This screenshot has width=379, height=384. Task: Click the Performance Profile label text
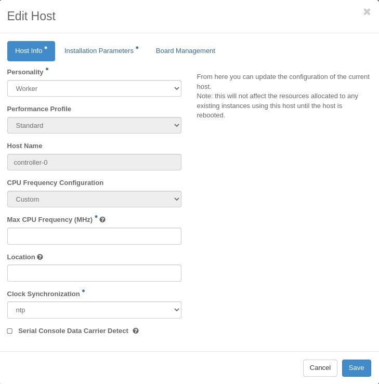point(39,109)
